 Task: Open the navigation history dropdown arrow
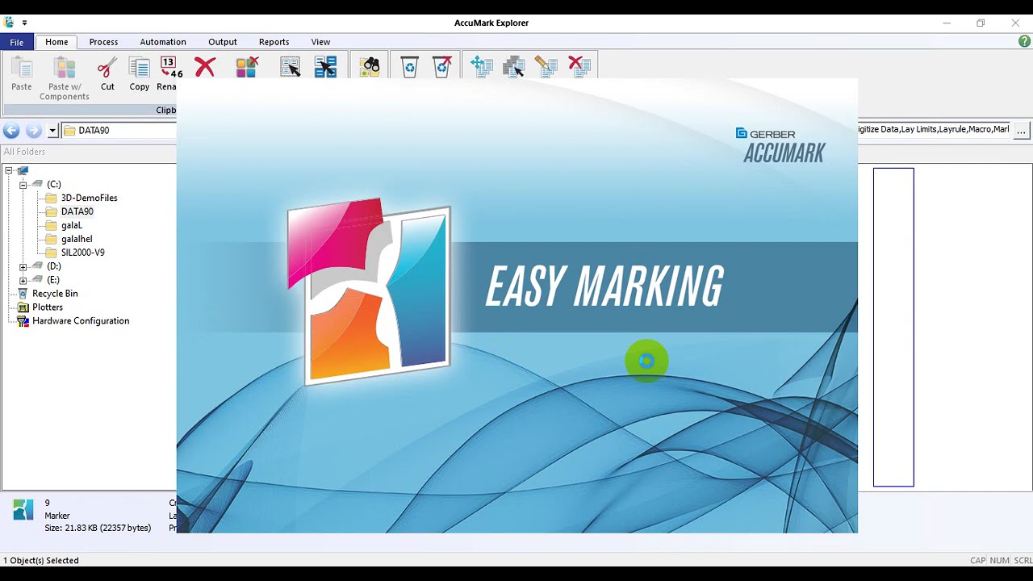point(52,130)
